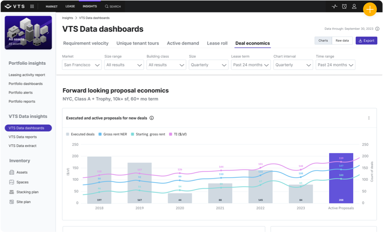The height and width of the screenshot is (232, 383).
Task: Switch to the Raw data view
Action: 342,41
